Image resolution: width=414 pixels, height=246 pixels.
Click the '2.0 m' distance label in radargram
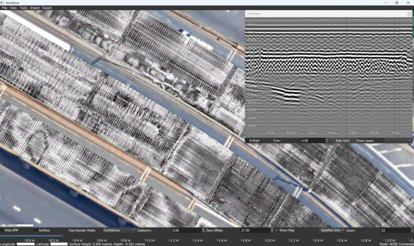[x=291, y=133]
